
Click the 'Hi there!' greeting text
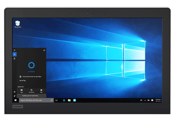pos(31,72)
